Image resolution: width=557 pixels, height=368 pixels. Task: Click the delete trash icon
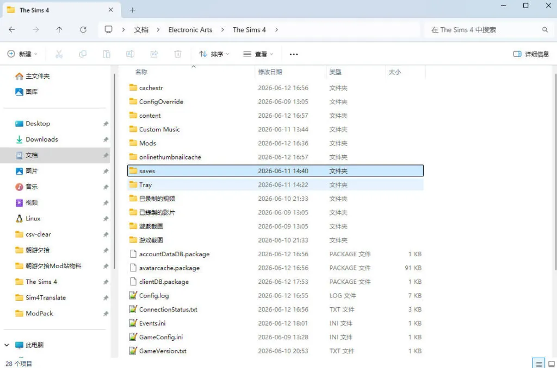point(178,54)
